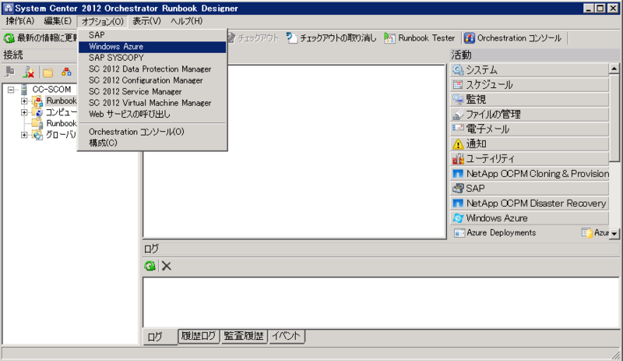The width and height of the screenshot is (623, 361).
Task: Close the オプション(O) menu
Action: coord(103,22)
